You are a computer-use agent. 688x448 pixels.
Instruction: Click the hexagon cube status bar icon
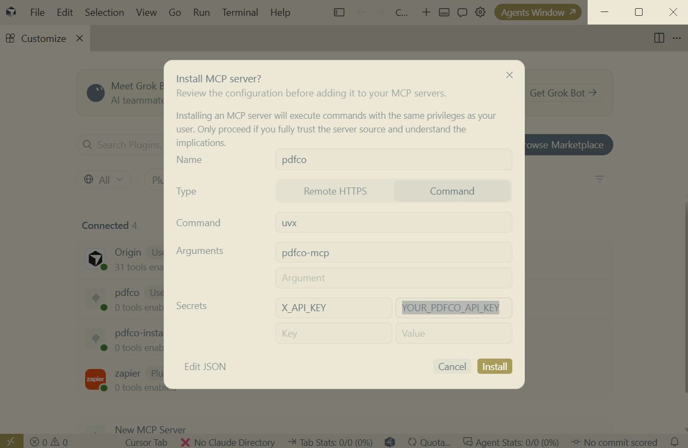pyautogui.click(x=390, y=442)
